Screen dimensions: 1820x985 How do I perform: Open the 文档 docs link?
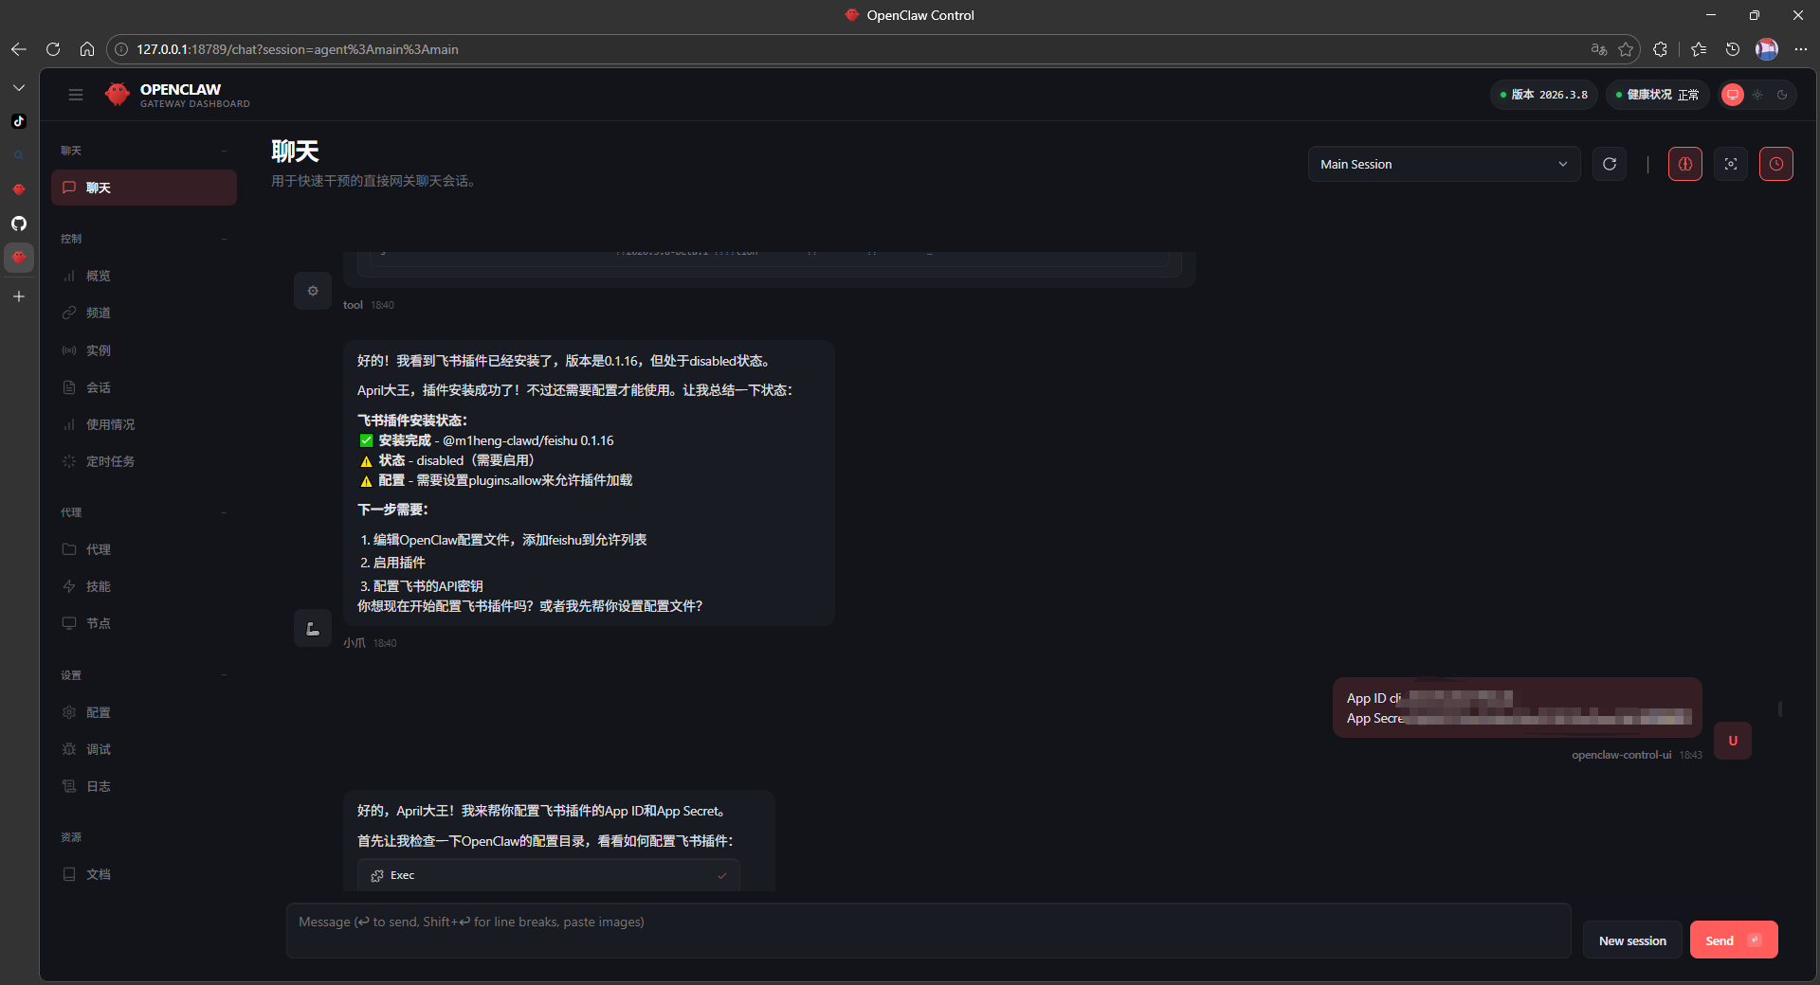point(144,874)
